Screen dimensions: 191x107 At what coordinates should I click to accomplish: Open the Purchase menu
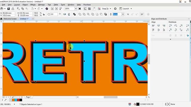pyautogui.click(x=87, y=5)
